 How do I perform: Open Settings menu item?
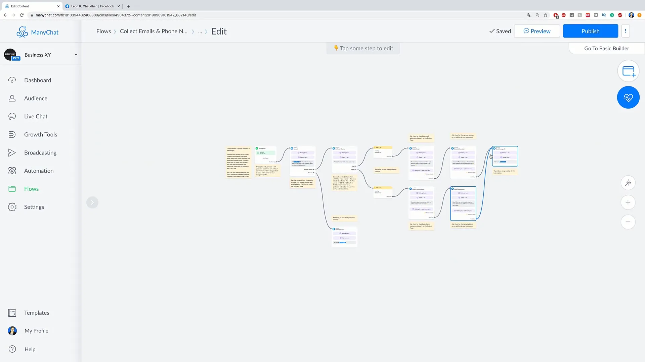point(34,207)
